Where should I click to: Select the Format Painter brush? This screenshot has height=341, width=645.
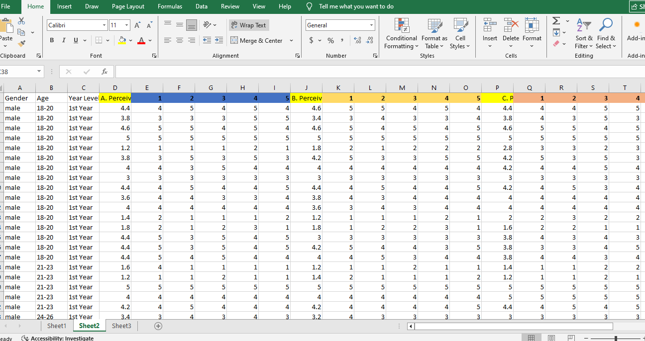(x=21, y=44)
